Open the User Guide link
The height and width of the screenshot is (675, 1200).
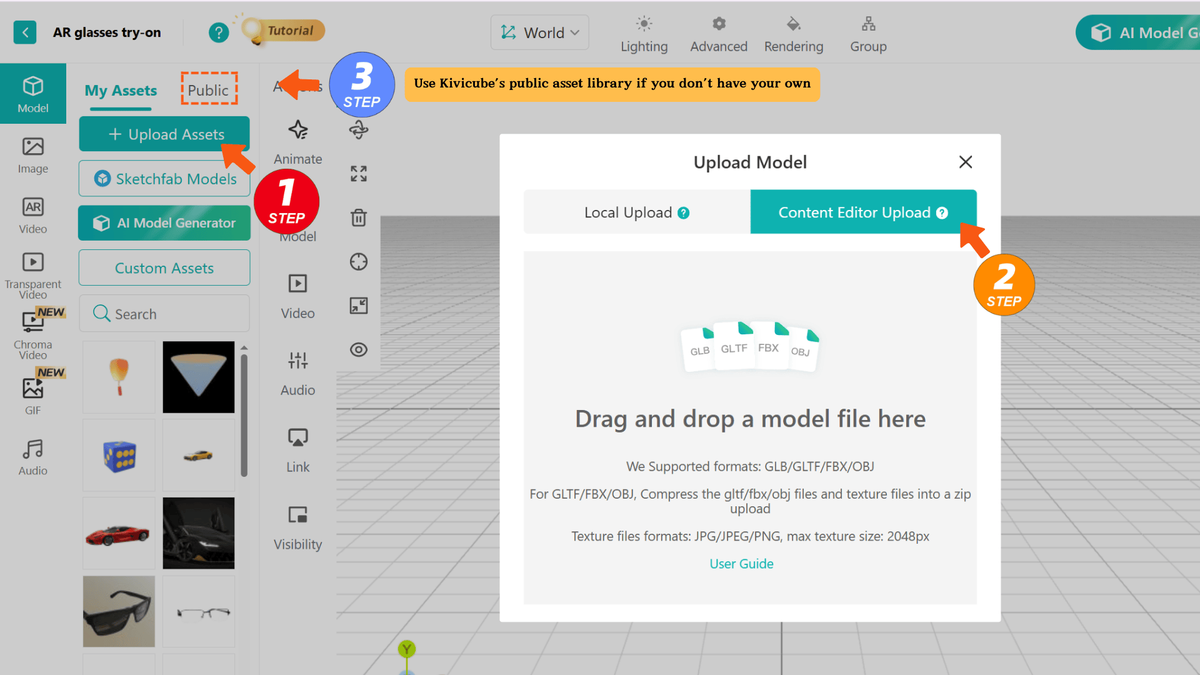(x=741, y=563)
